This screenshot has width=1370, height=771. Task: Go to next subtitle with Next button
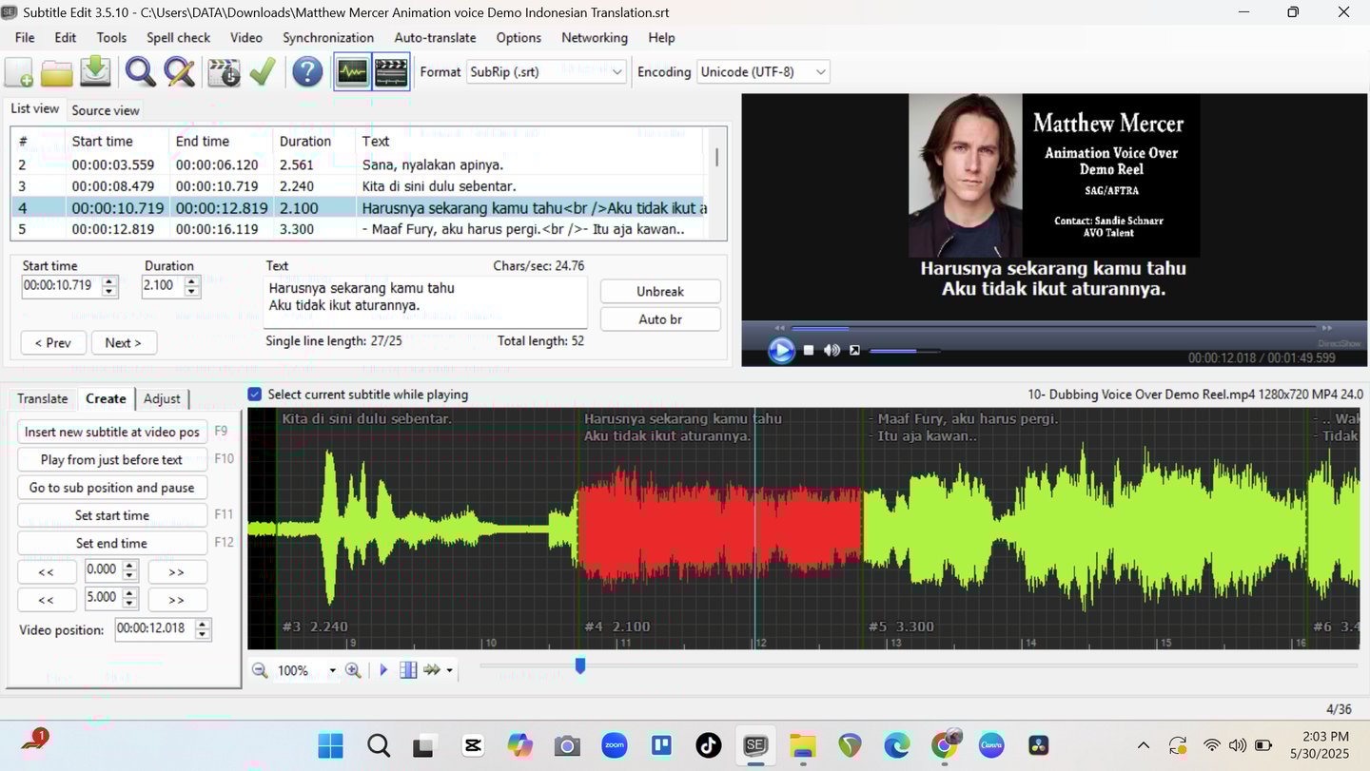pos(124,343)
